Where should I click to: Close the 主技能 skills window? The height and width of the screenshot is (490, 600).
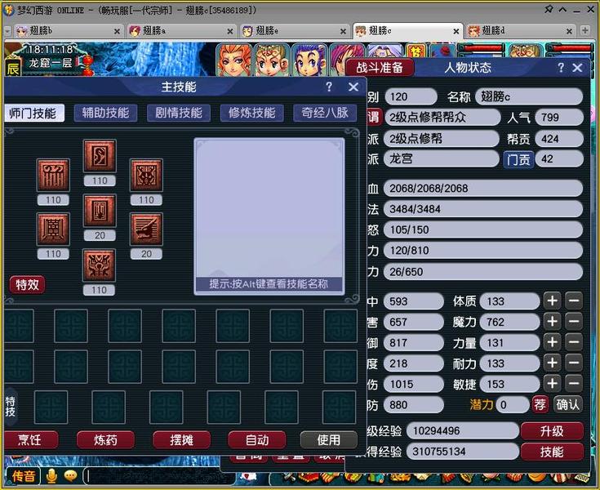[x=353, y=87]
